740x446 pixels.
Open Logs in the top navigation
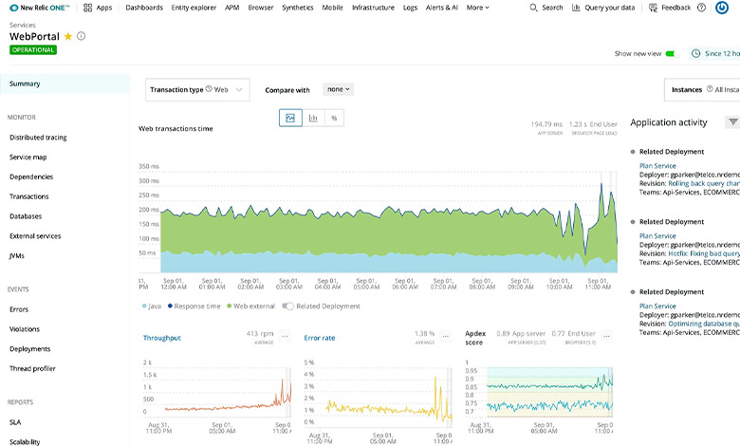(x=410, y=8)
